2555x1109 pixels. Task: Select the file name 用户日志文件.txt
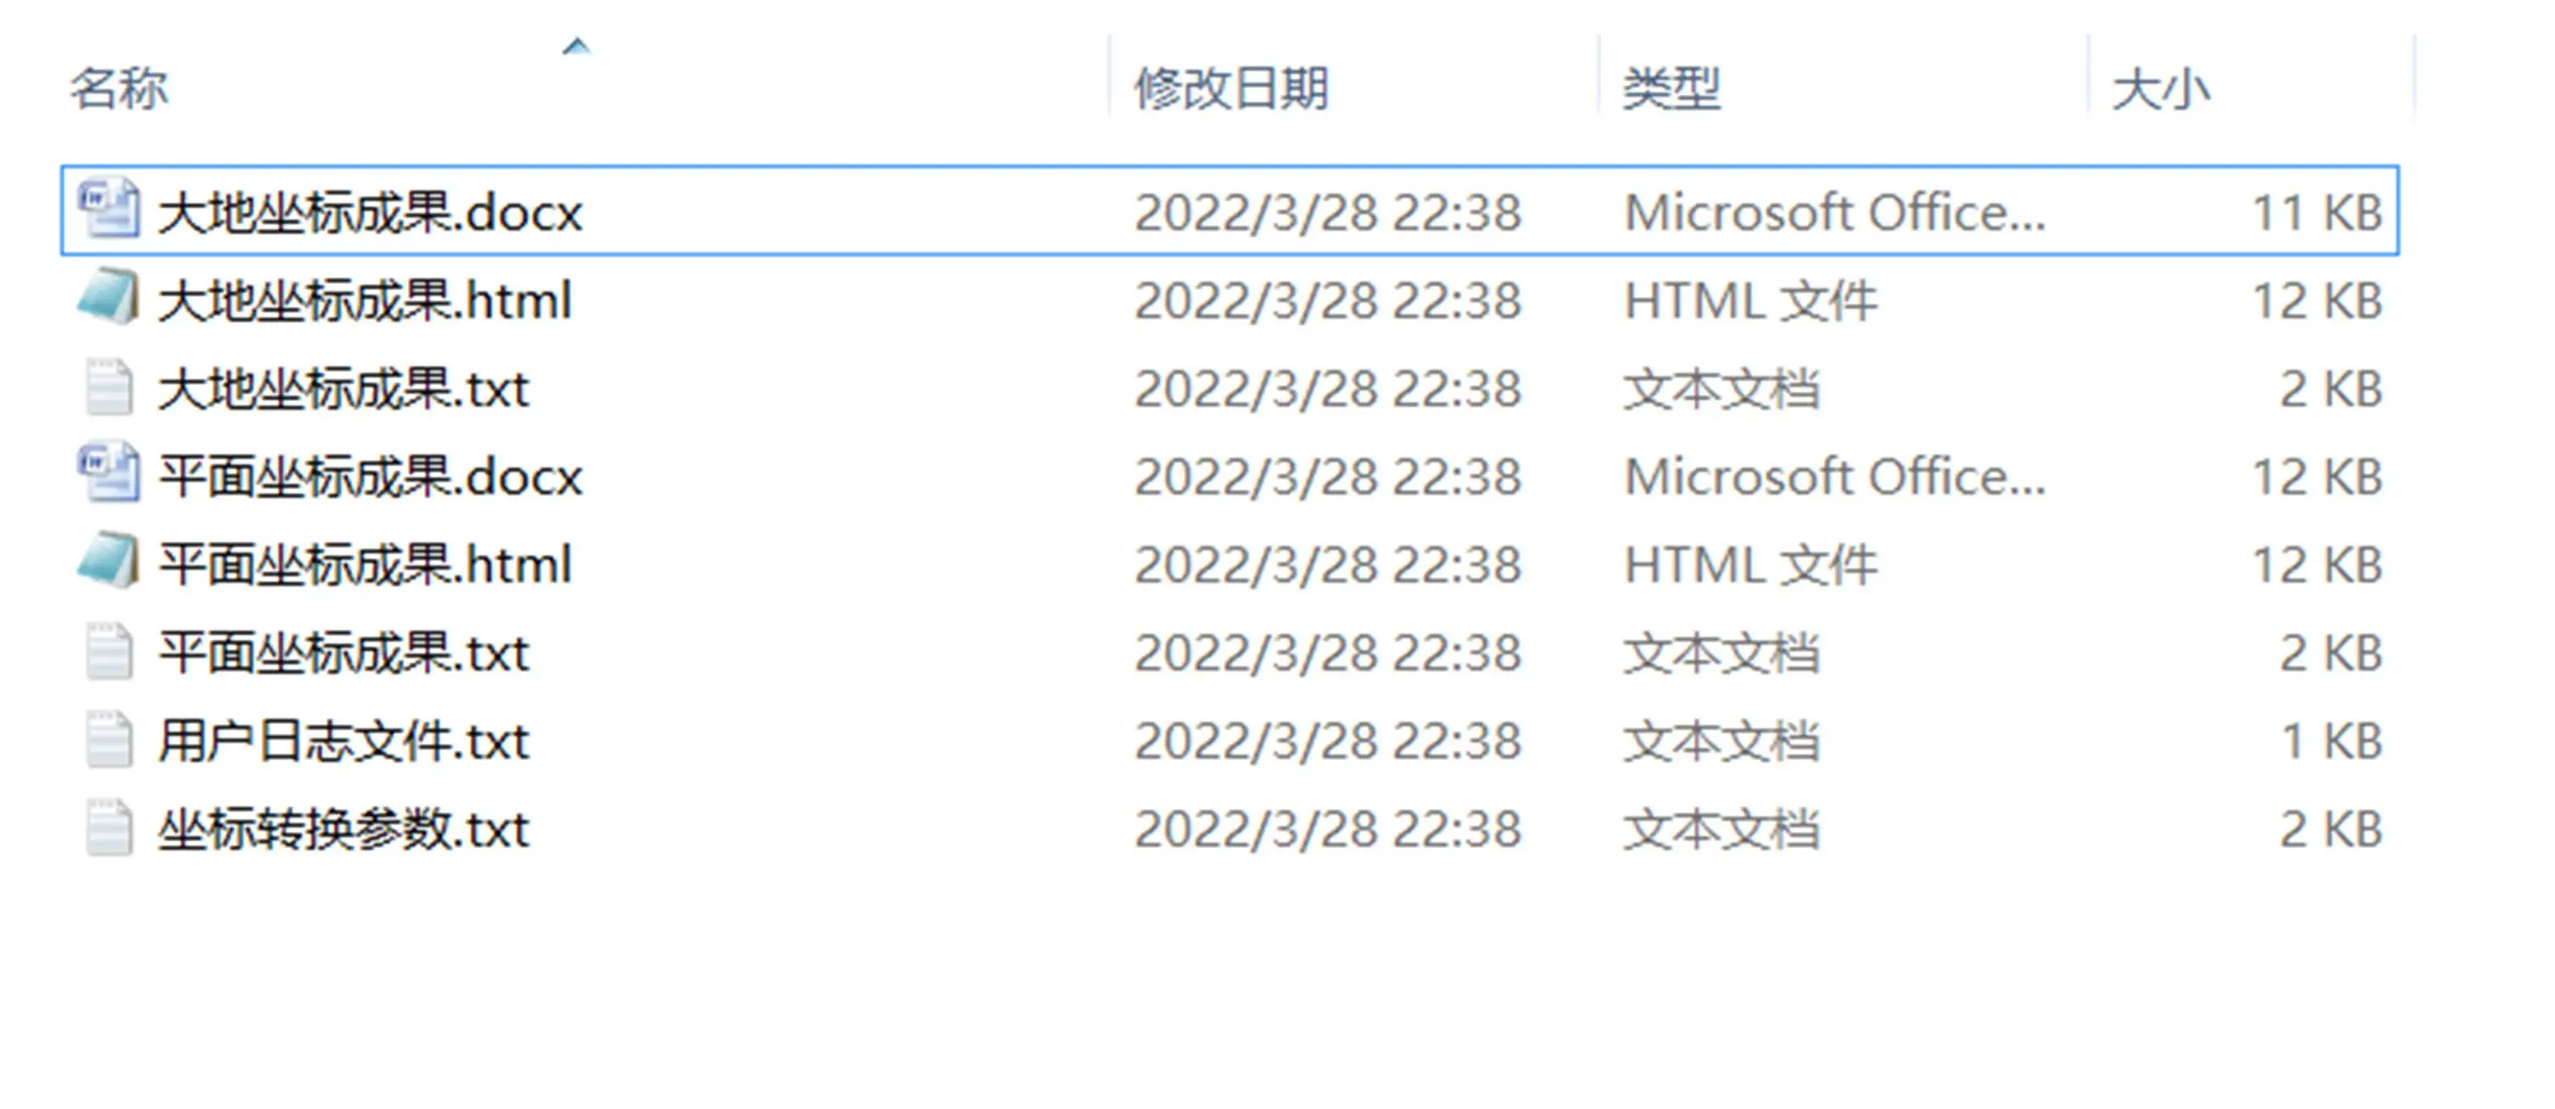click(x=344, y=740)
